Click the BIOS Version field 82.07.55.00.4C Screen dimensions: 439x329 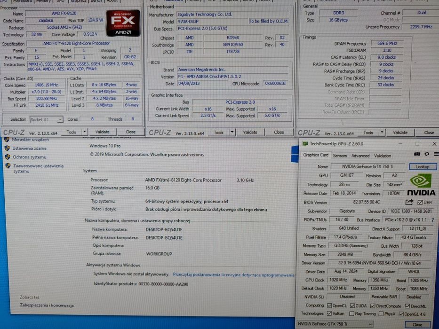point(367,202)
